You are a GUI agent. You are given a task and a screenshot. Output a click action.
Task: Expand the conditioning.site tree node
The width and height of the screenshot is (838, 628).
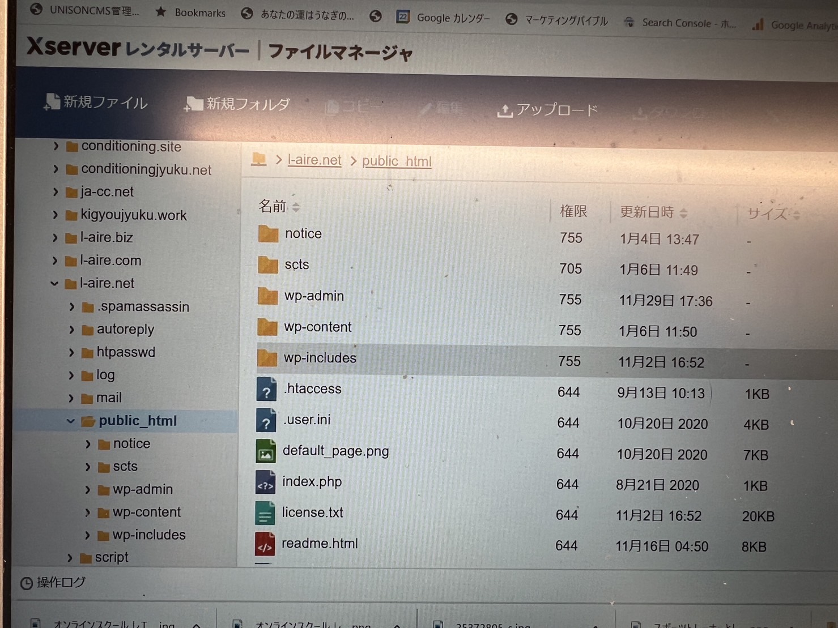56,146
